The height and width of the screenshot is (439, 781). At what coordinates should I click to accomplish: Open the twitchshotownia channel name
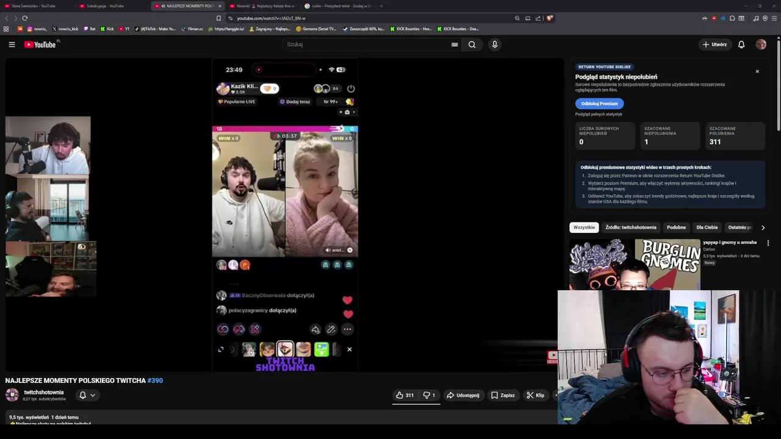pos(44,392)
